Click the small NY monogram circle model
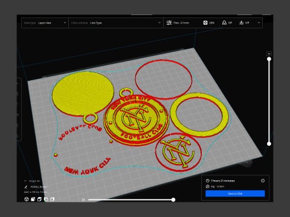Image resolution: width=290 pixels, height=217 pixels. pos(178,152)
